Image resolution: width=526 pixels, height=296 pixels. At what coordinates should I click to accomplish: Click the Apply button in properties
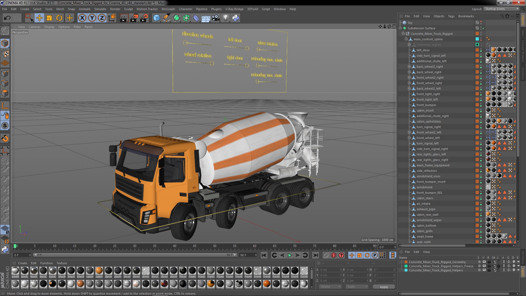click(384, 287)
